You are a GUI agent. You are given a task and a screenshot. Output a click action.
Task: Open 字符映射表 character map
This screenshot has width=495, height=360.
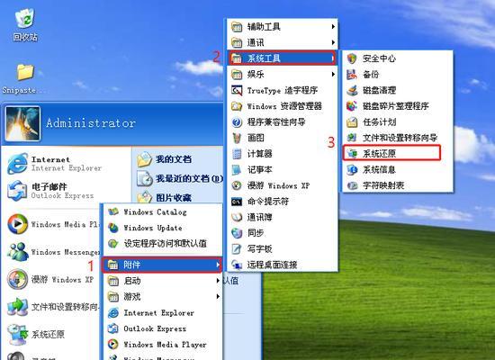click(398, 185)
